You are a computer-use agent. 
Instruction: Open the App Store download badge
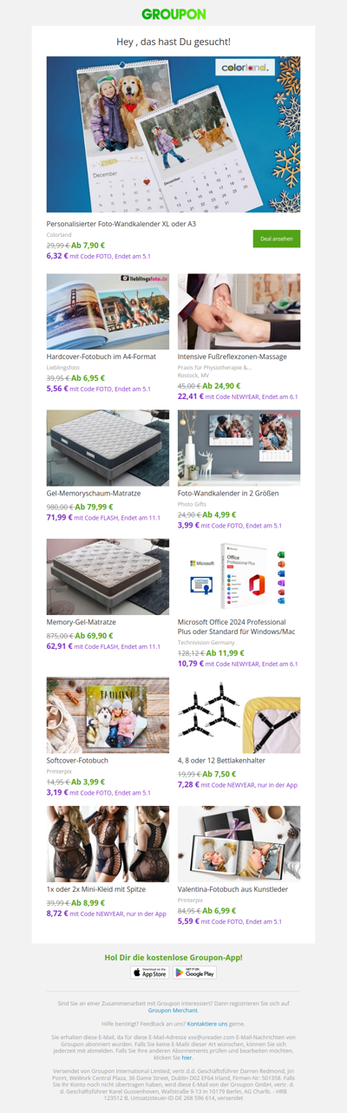click(150, 972)
